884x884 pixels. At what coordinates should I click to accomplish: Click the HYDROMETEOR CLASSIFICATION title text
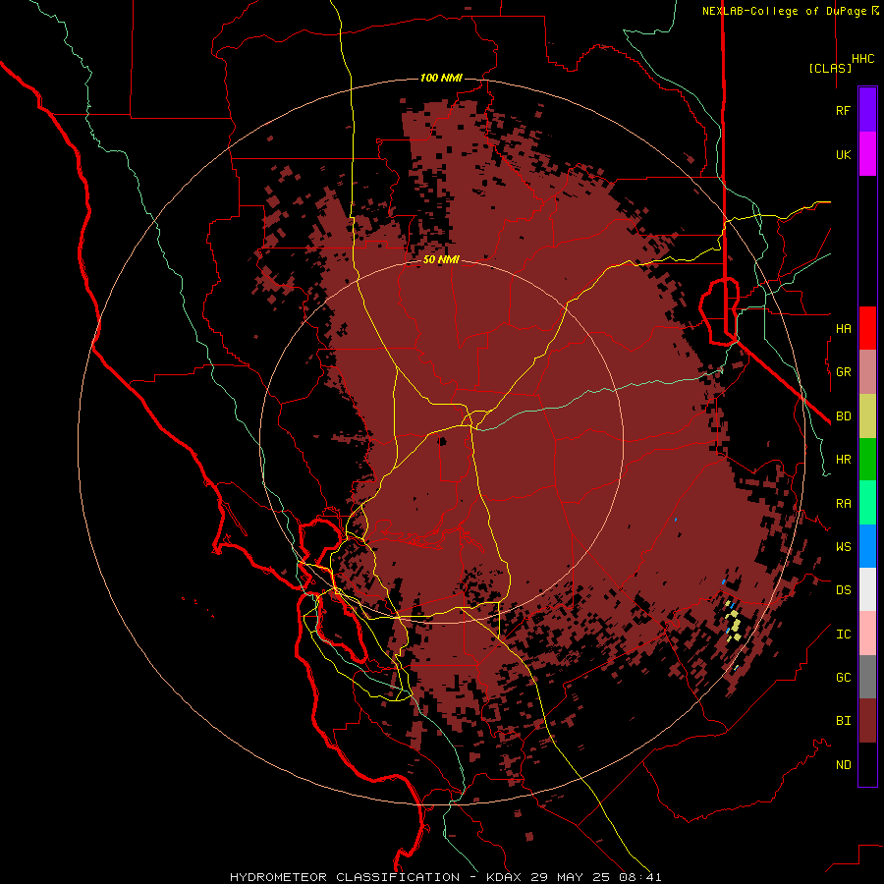(345, 877)
